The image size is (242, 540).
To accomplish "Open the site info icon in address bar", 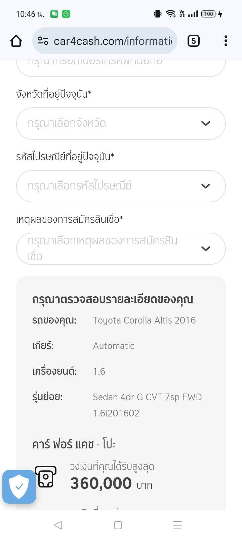I will click(x=43, y=41).
